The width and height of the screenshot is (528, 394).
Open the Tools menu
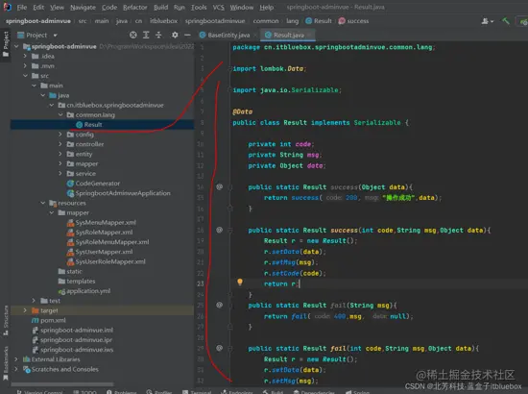[x=199, y=7]
